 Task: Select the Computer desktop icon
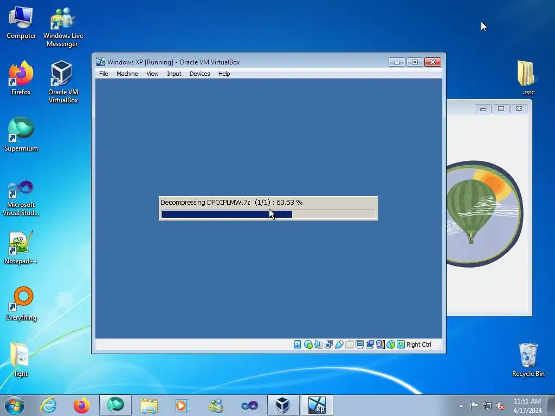click(21, 23)
